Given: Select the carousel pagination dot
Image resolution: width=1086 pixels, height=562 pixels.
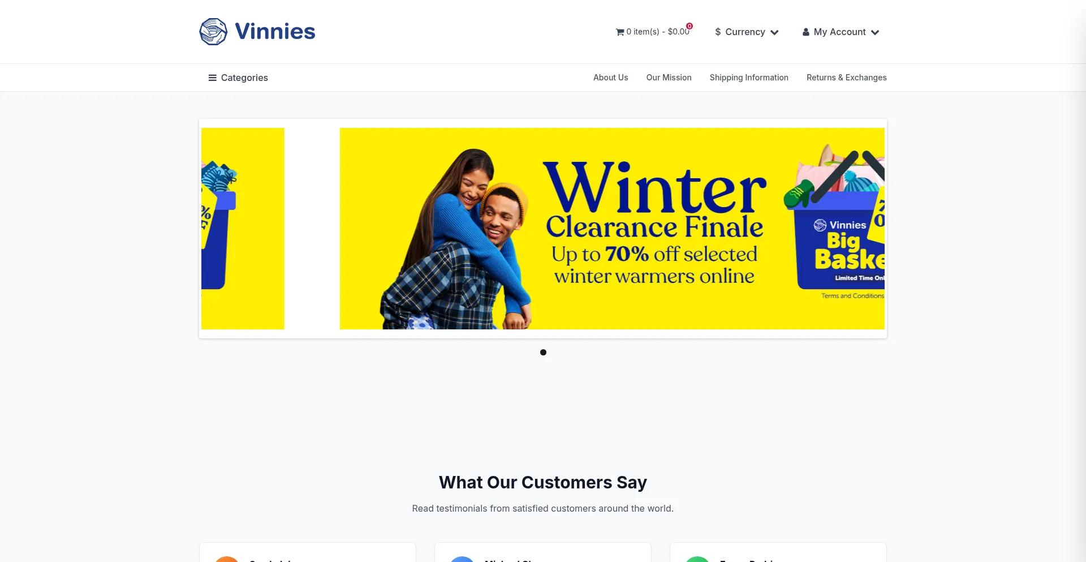Looking at the screenshot, I should [543, 352].
